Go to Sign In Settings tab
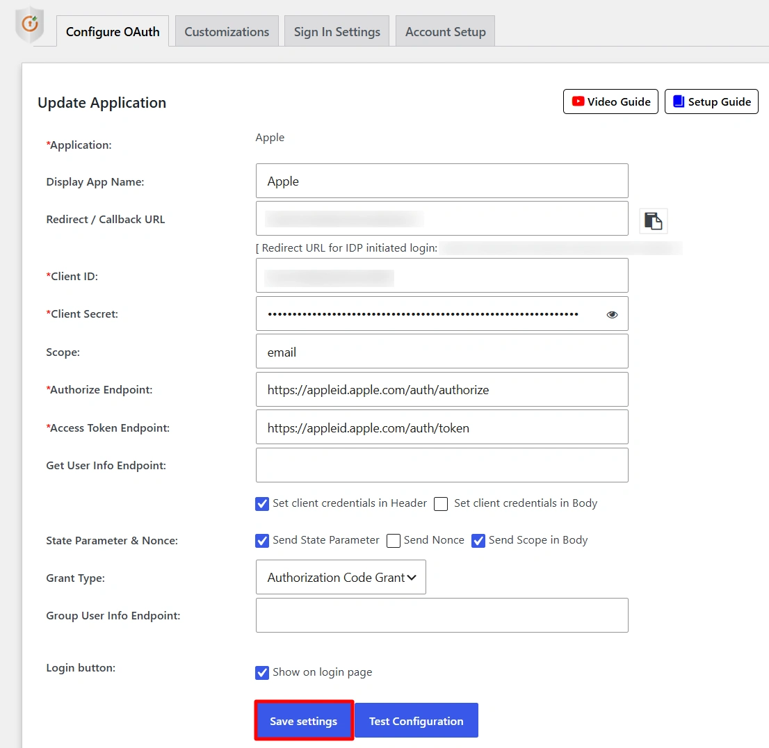Viewport: 769px width, 748px height. click(x=337, y=31)
